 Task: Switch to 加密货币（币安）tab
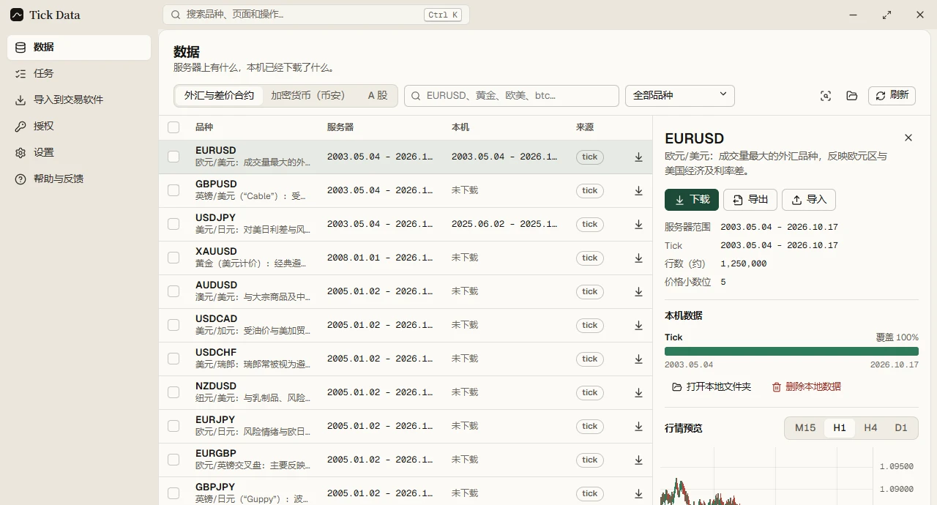(307, 96)
